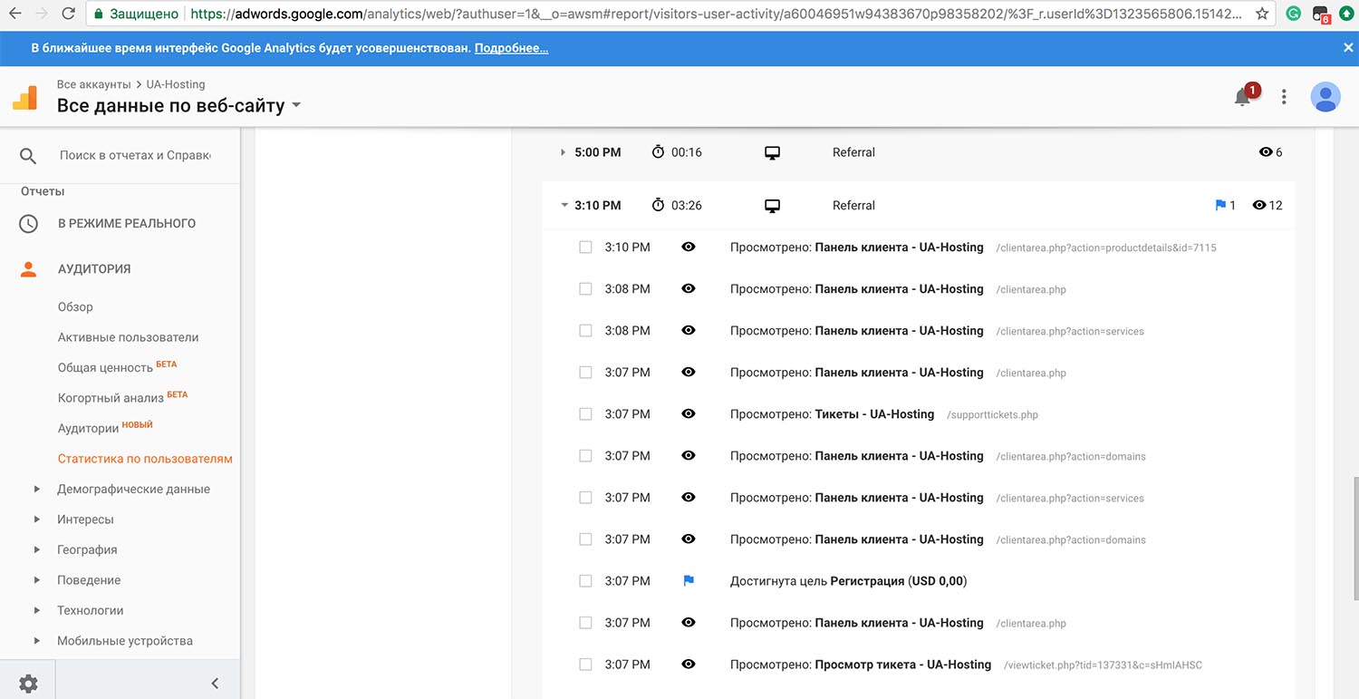This screenshot has height=699, width=1359.
Task: Click the desktop device icon on the 3:10 PM session
Action: pos(772,206)
